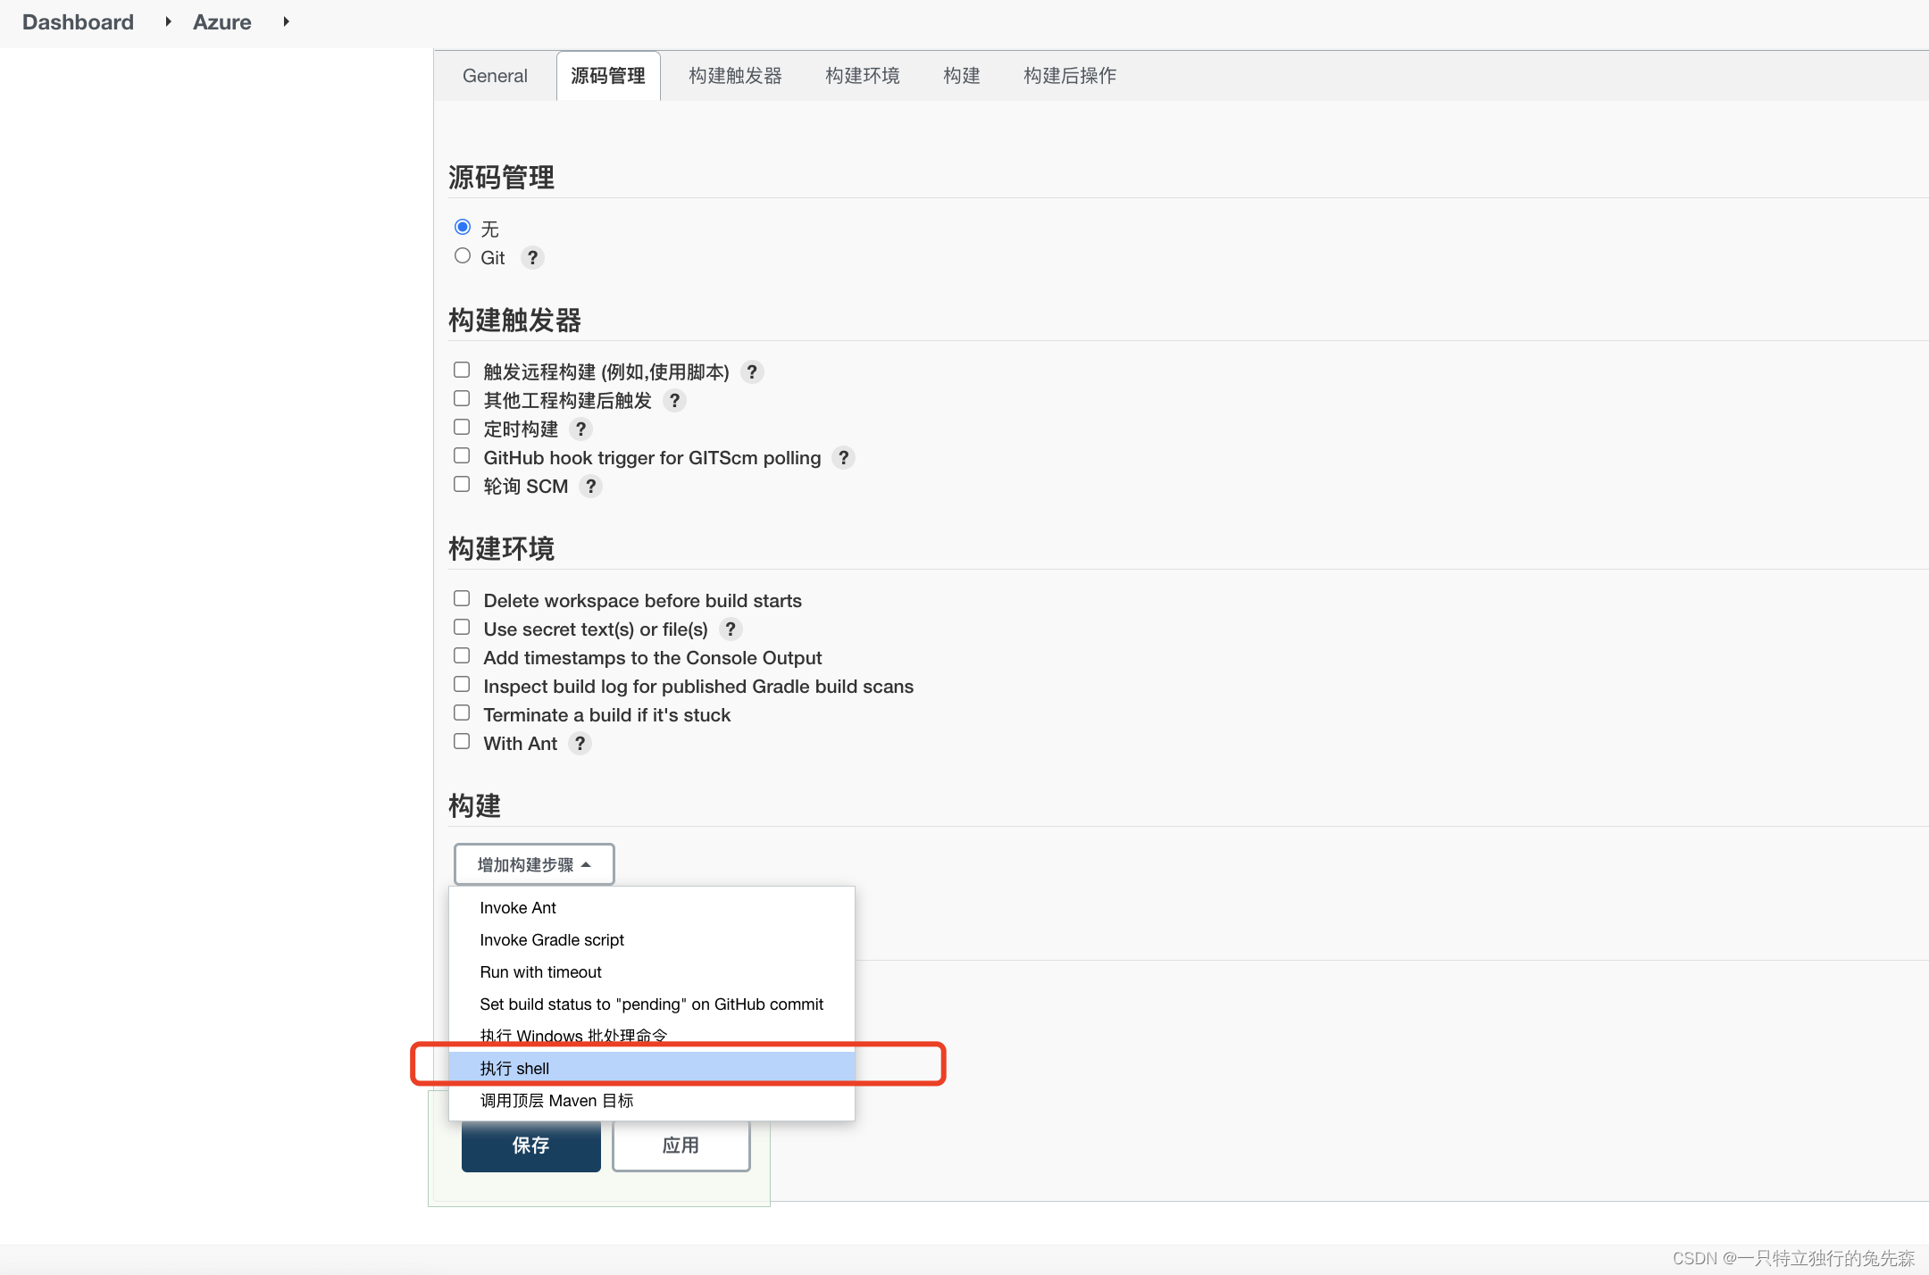Viewport: 1929px width, 1275px height.
Task: Tick Inspect build log for Gradle scans
Action: [x=462, y=684]
